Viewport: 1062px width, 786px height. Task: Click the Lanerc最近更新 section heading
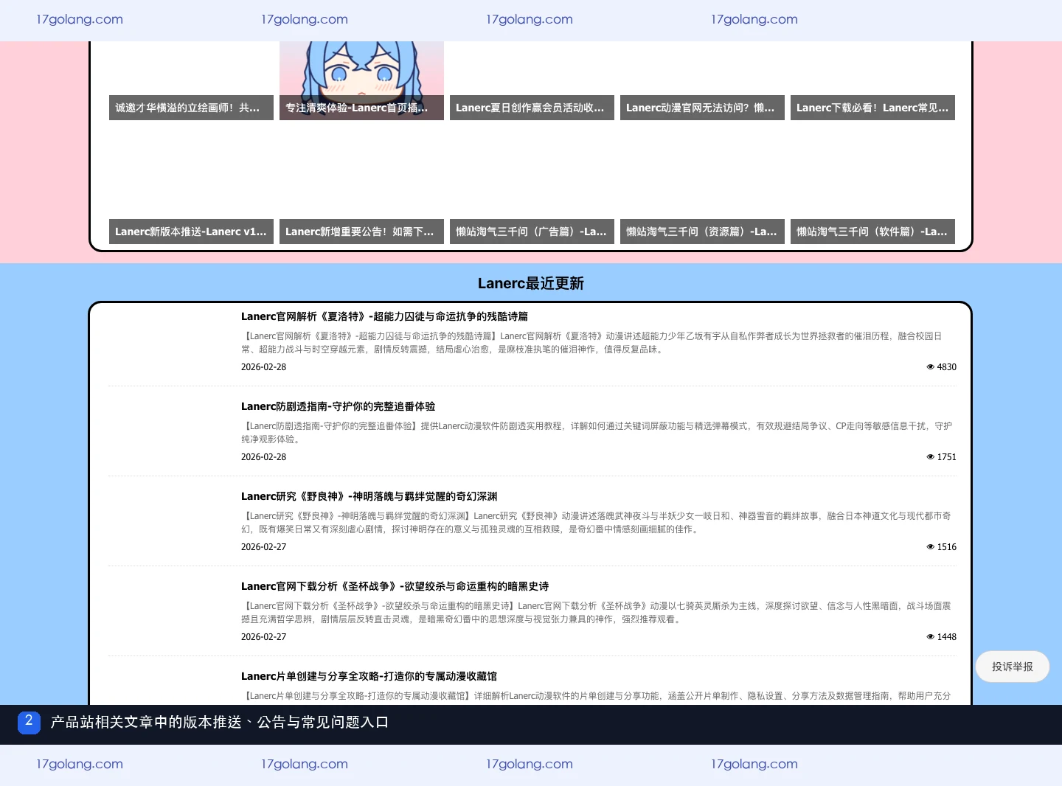point(531,283)
